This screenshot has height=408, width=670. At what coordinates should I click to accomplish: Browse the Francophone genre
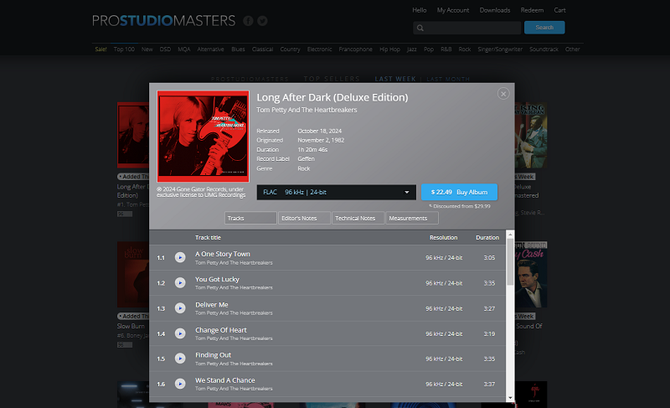[355, 49]
